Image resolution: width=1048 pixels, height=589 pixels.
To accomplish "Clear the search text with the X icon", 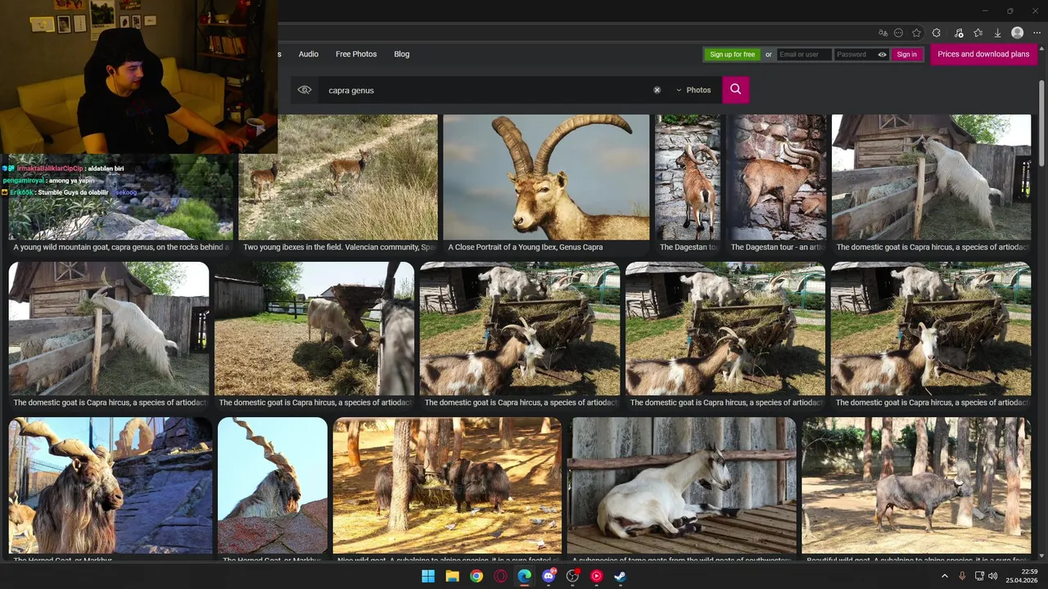I will (x=657, y=90).
